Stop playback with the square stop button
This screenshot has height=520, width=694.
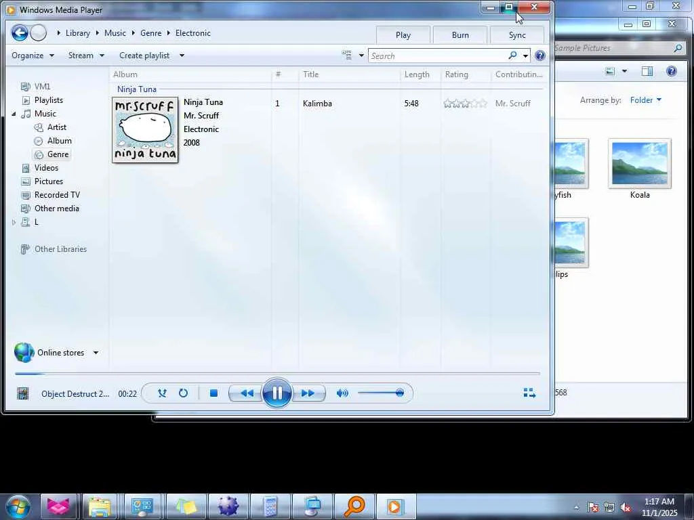point(213,393)
